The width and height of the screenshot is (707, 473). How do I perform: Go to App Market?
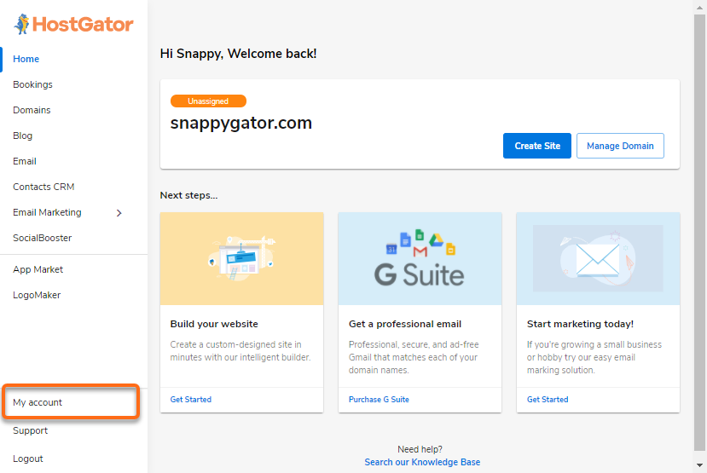[x=38, y=269]
